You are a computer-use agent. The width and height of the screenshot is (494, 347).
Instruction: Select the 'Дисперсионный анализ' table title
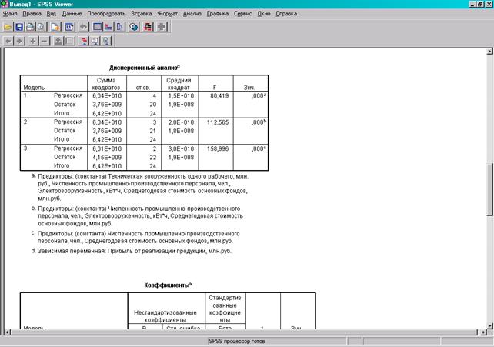pos(145,68)
